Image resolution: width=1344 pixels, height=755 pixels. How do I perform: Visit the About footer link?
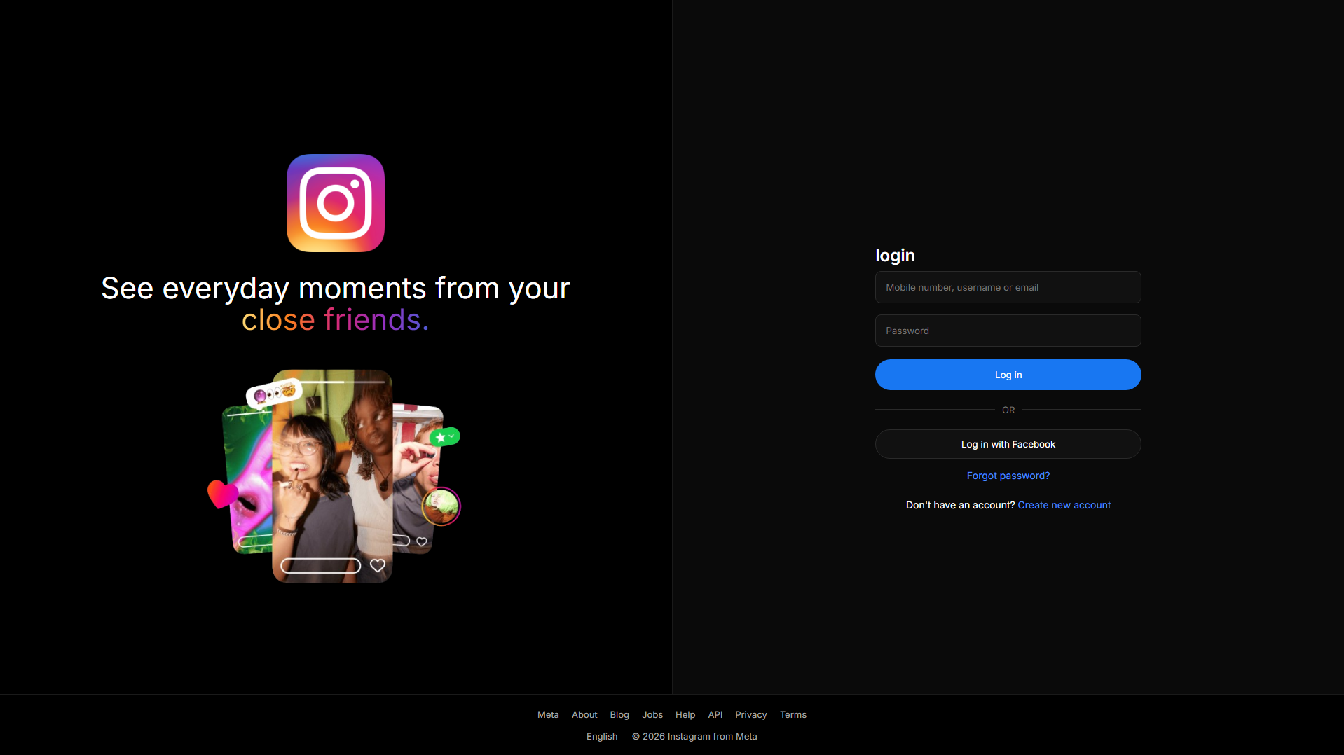click(584, 714)
